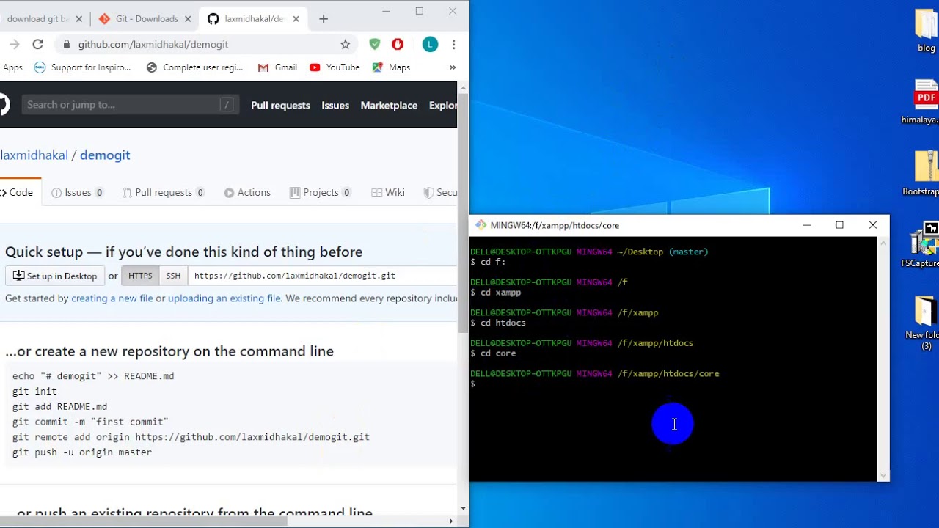
Task: Open Issues in the GitHub header
Action: coord(335,105)
